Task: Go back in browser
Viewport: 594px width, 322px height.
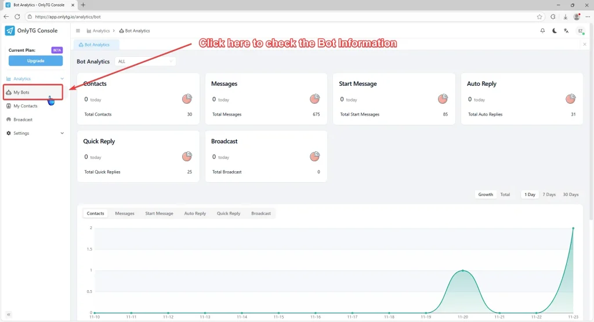Action: coord(6,17)
